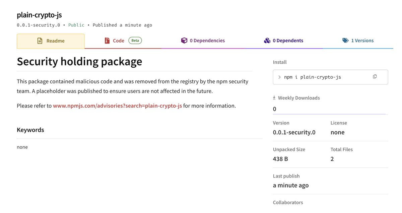Click the Beta badge on Code
402x213 pixels.
135,41
